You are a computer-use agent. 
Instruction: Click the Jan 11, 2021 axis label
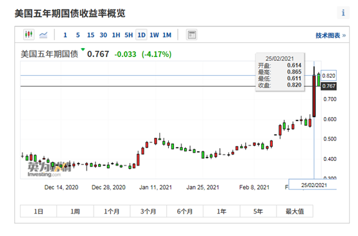tap(155, 187)
